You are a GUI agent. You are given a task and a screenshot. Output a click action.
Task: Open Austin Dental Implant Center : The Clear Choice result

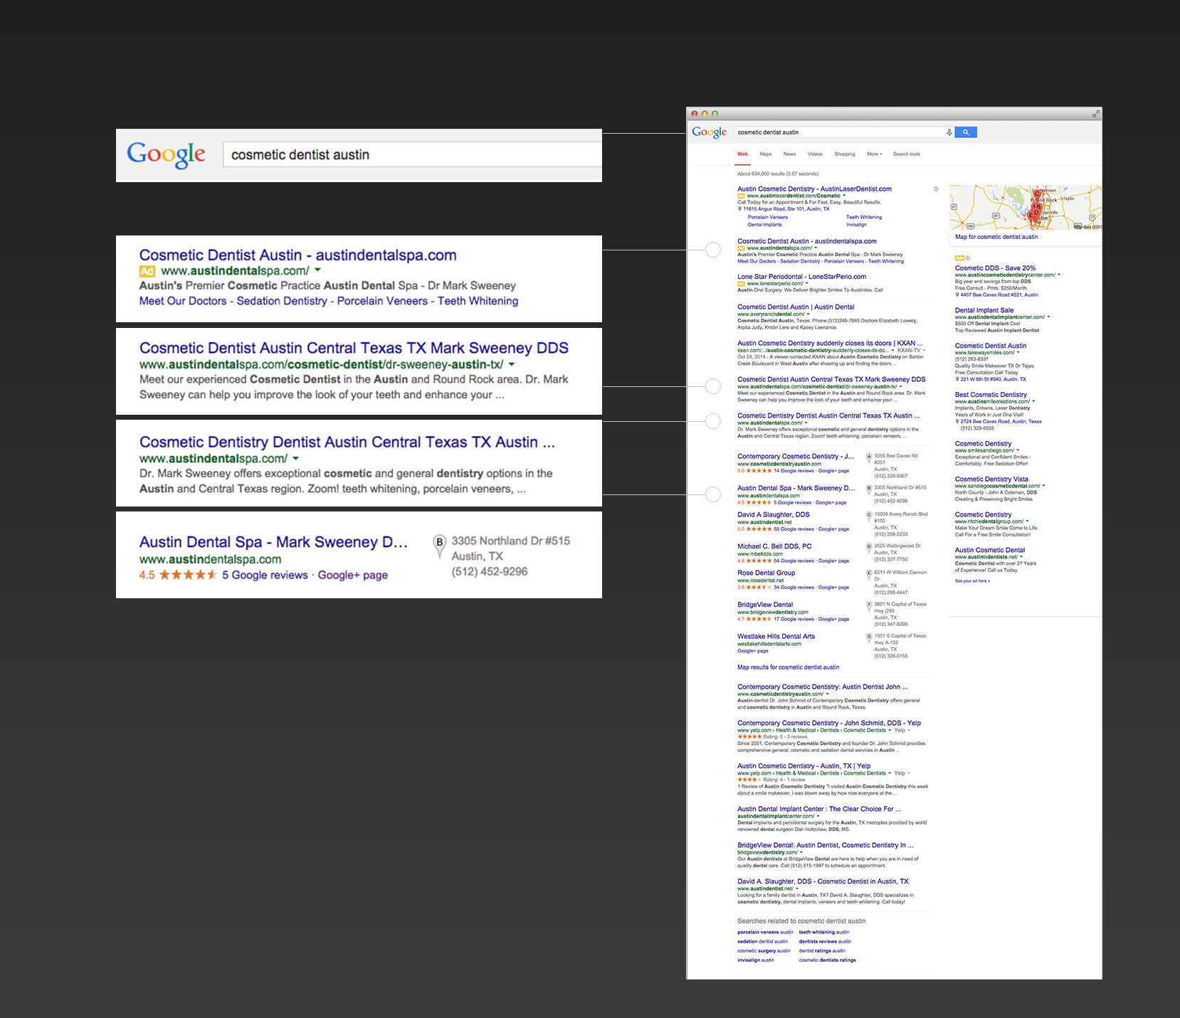pos(818,809)
